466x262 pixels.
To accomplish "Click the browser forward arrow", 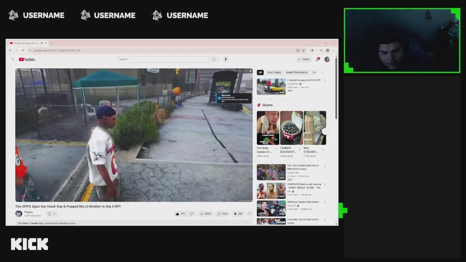I will pos(16,50).
